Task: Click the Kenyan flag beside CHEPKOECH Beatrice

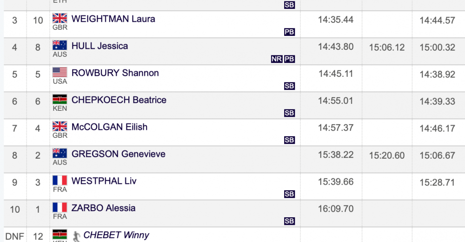Action: pyautogui.click(x=60, y=100)
